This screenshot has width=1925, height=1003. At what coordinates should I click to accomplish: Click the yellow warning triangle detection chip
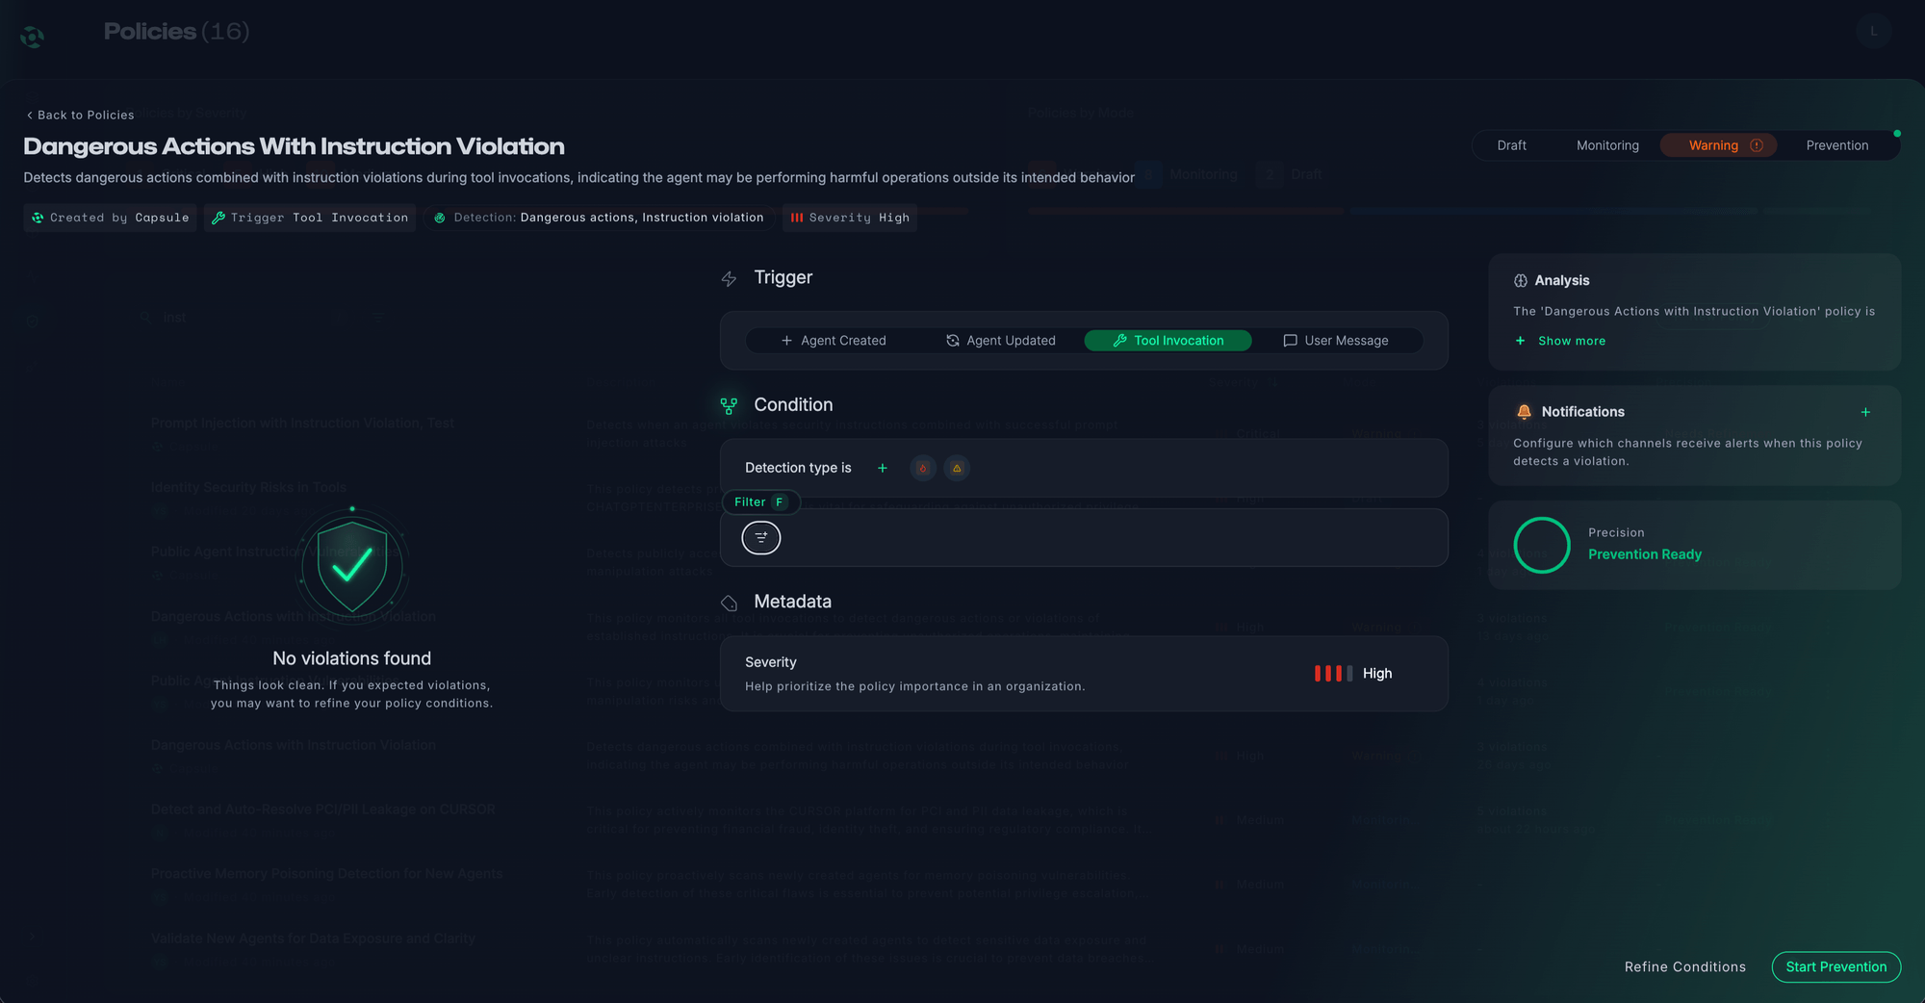point(956,468)
